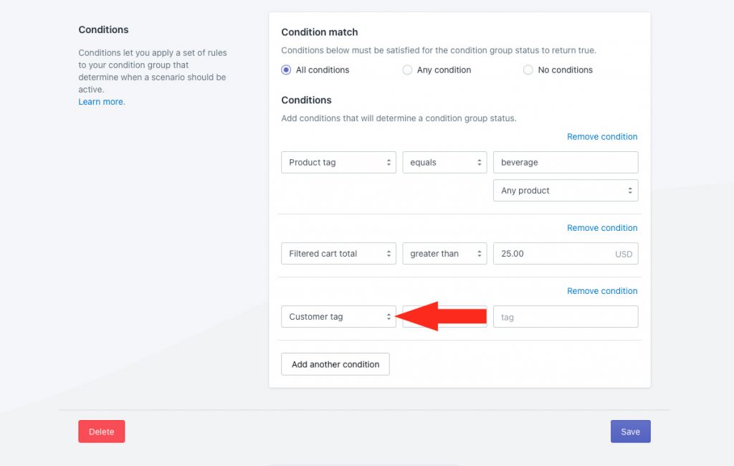The height and width of the screenshot is (466, 734).
Task: Open the Product tag dropdown
Action: coord(338,162)
